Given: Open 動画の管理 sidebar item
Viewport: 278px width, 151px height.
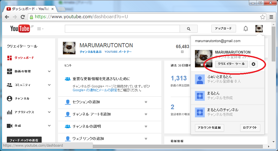Looking at the screenshot, I should click(23, 71).
